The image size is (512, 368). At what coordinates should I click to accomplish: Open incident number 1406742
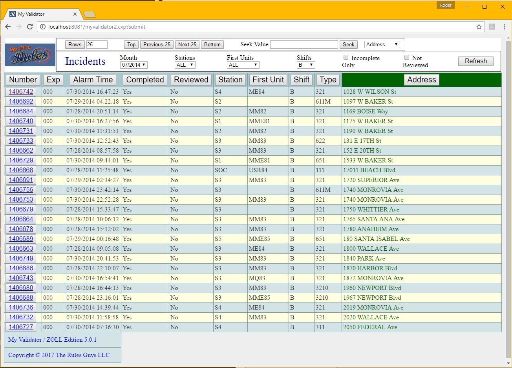point(21,91)
